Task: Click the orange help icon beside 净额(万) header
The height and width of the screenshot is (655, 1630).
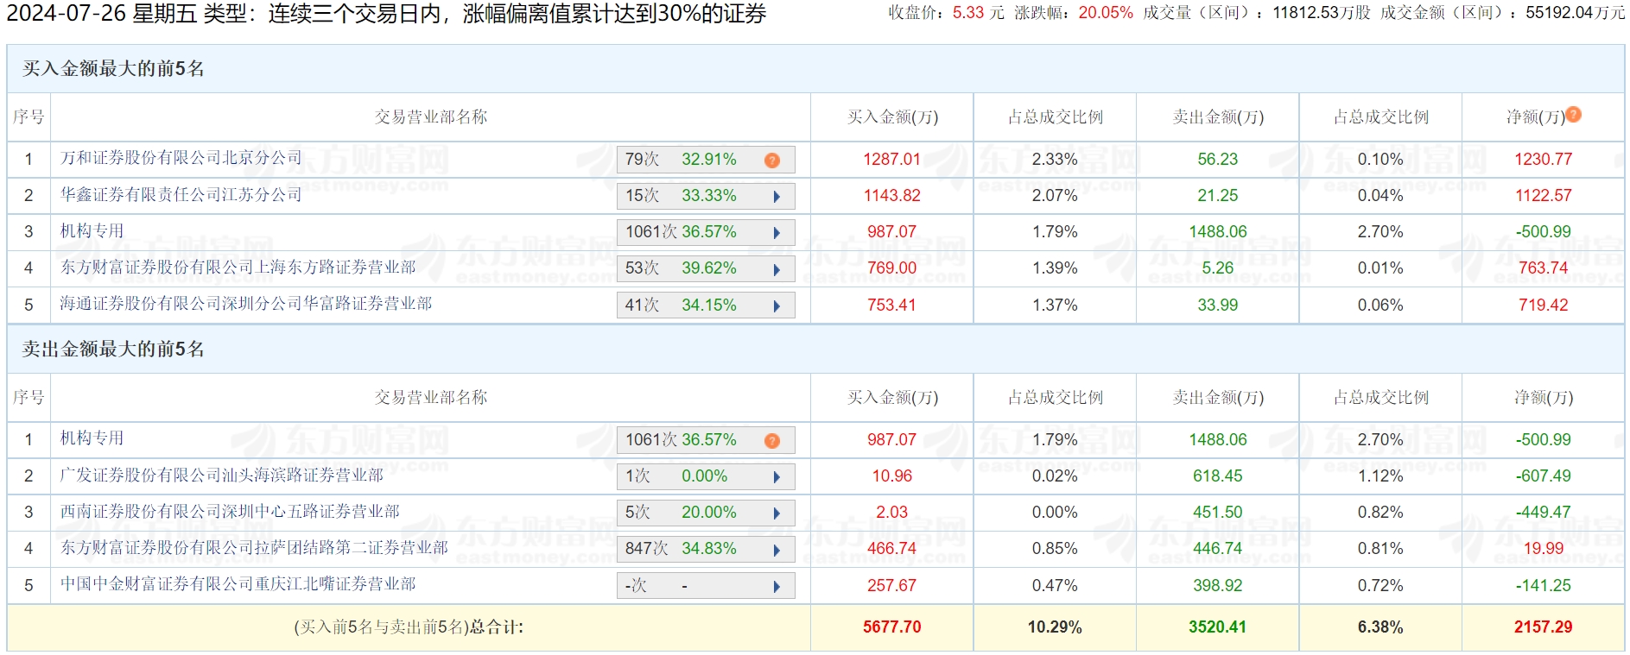Action: [x=1573, y=115]
